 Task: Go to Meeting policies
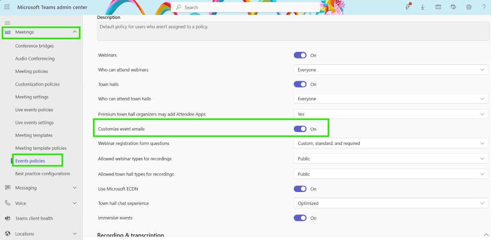31,72
